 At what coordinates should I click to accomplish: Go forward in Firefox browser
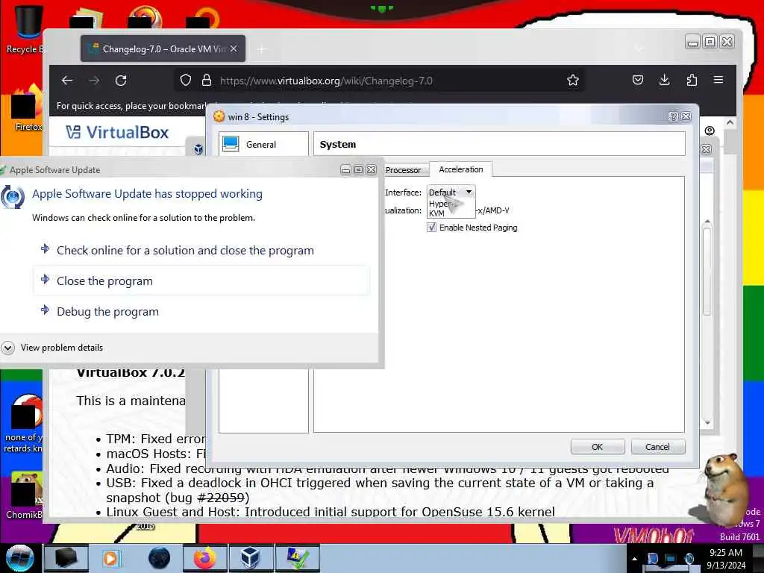click(94, 81)
